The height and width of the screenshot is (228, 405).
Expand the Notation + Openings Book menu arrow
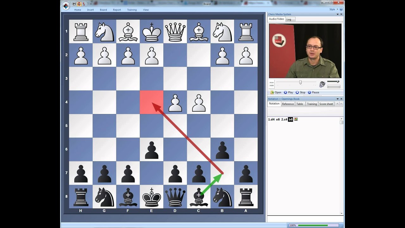tap(337, 99)
